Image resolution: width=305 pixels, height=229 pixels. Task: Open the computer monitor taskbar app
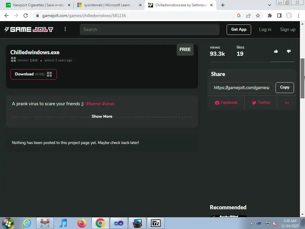point(137,223)
